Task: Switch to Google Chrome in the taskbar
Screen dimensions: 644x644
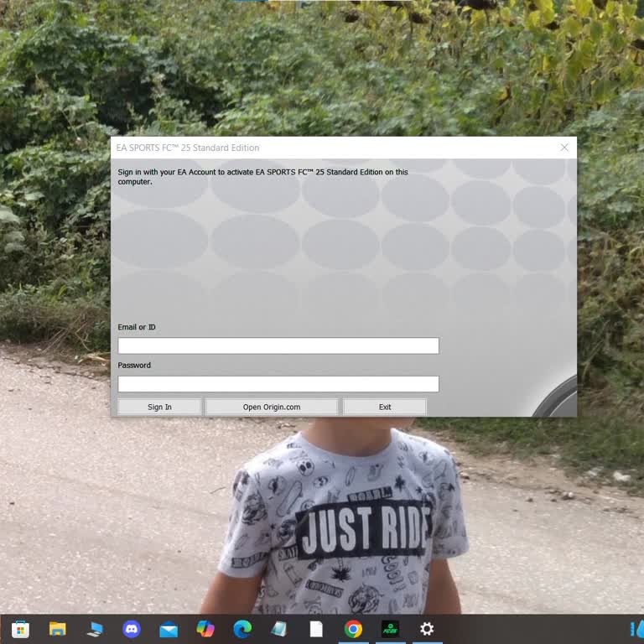Action: (x=353, y=629)
